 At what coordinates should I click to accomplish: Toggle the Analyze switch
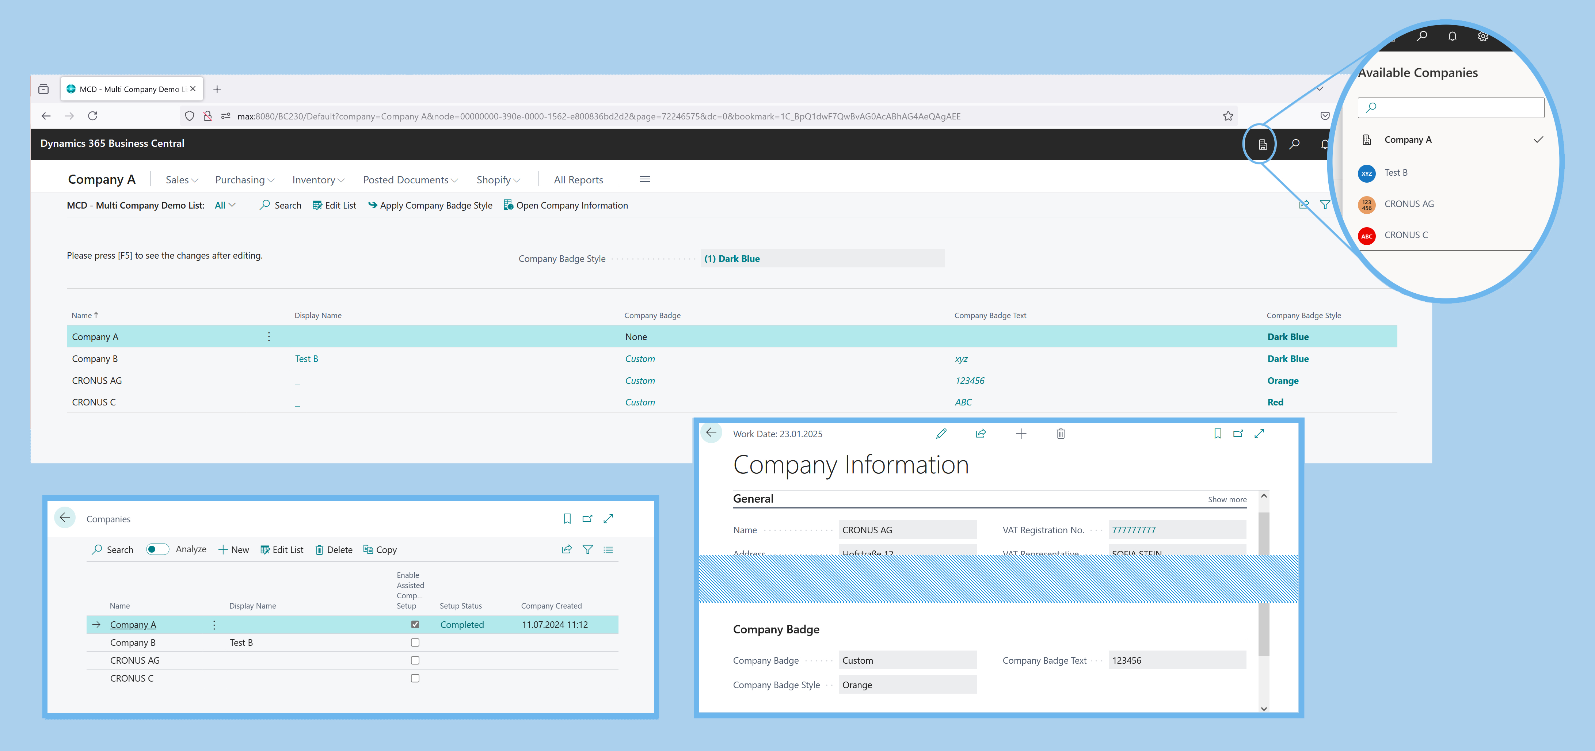pos(157,549)
